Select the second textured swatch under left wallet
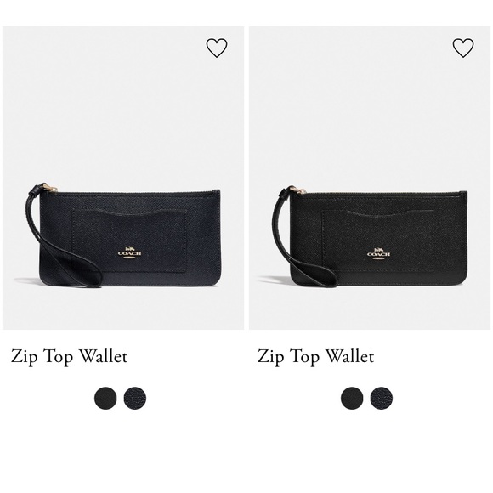This screenshot has width=493, height=493. (x=135, y=398)
